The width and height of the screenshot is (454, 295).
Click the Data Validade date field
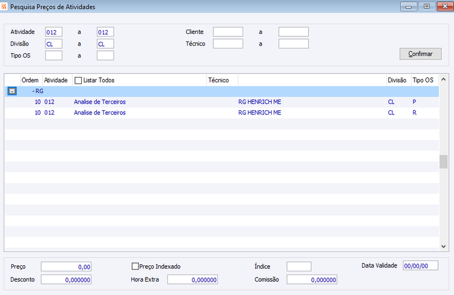[x=421, y=265]
